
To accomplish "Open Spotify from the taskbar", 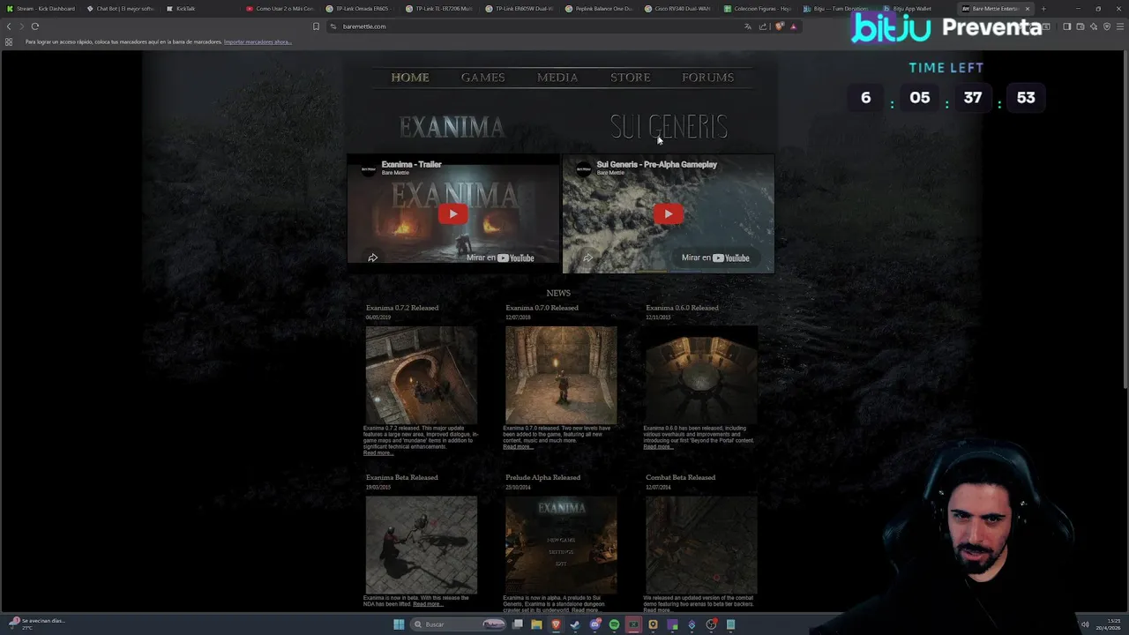I will click(x=614, y=624).
